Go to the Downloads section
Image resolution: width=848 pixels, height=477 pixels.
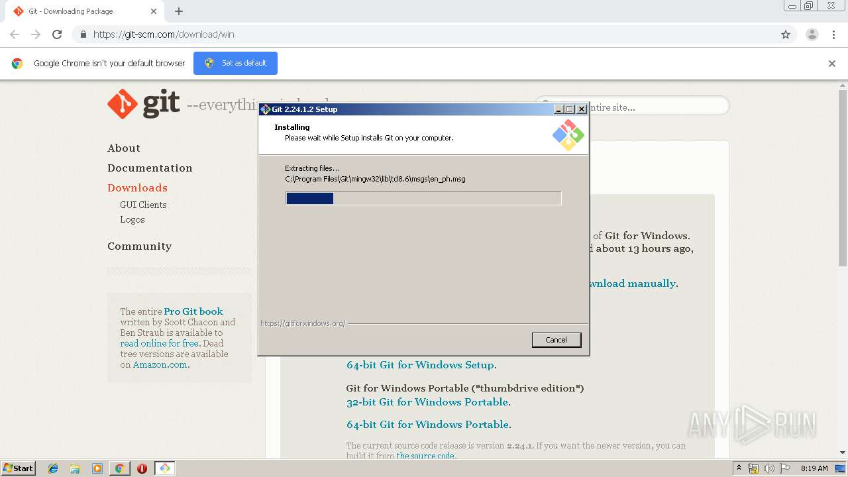coord(137,188)
